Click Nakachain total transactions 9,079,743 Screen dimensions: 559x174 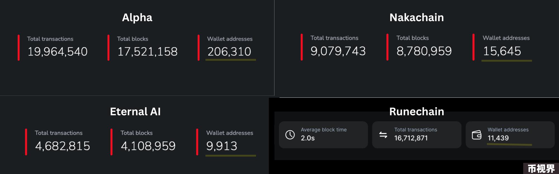tap(338, 51)
